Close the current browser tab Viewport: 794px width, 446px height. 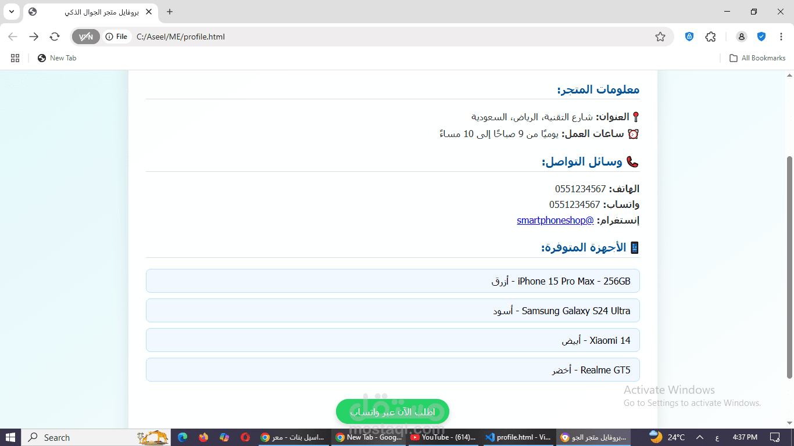(x=149, y=12)
